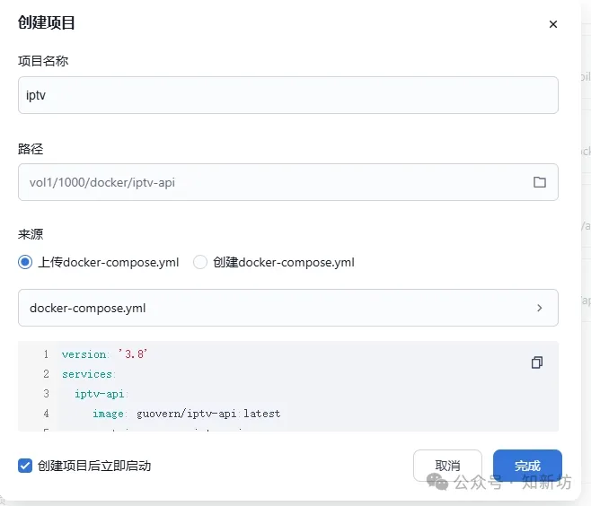Copy the compose code with the copy icon

point(537,362)
